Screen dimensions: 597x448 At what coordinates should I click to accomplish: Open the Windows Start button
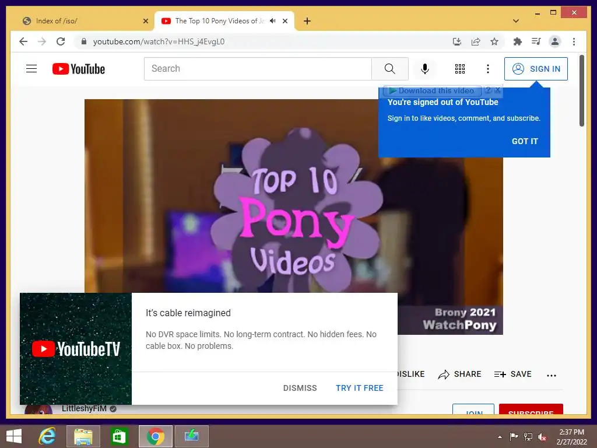pos(14,436)
